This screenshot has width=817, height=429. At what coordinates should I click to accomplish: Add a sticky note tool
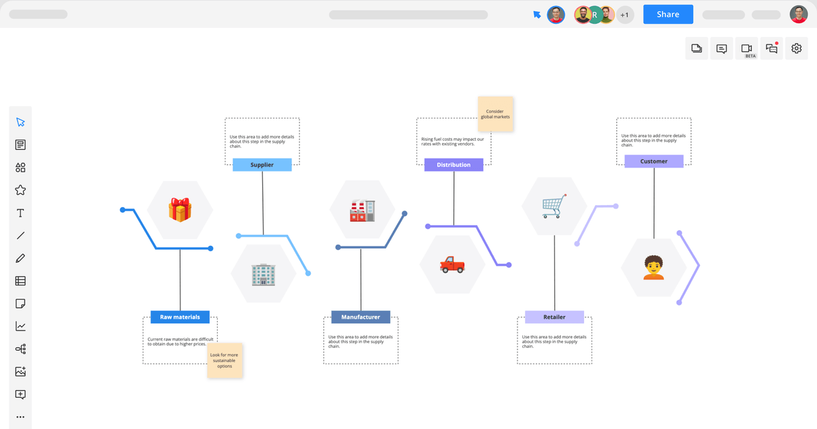click(x=20, y=304)
